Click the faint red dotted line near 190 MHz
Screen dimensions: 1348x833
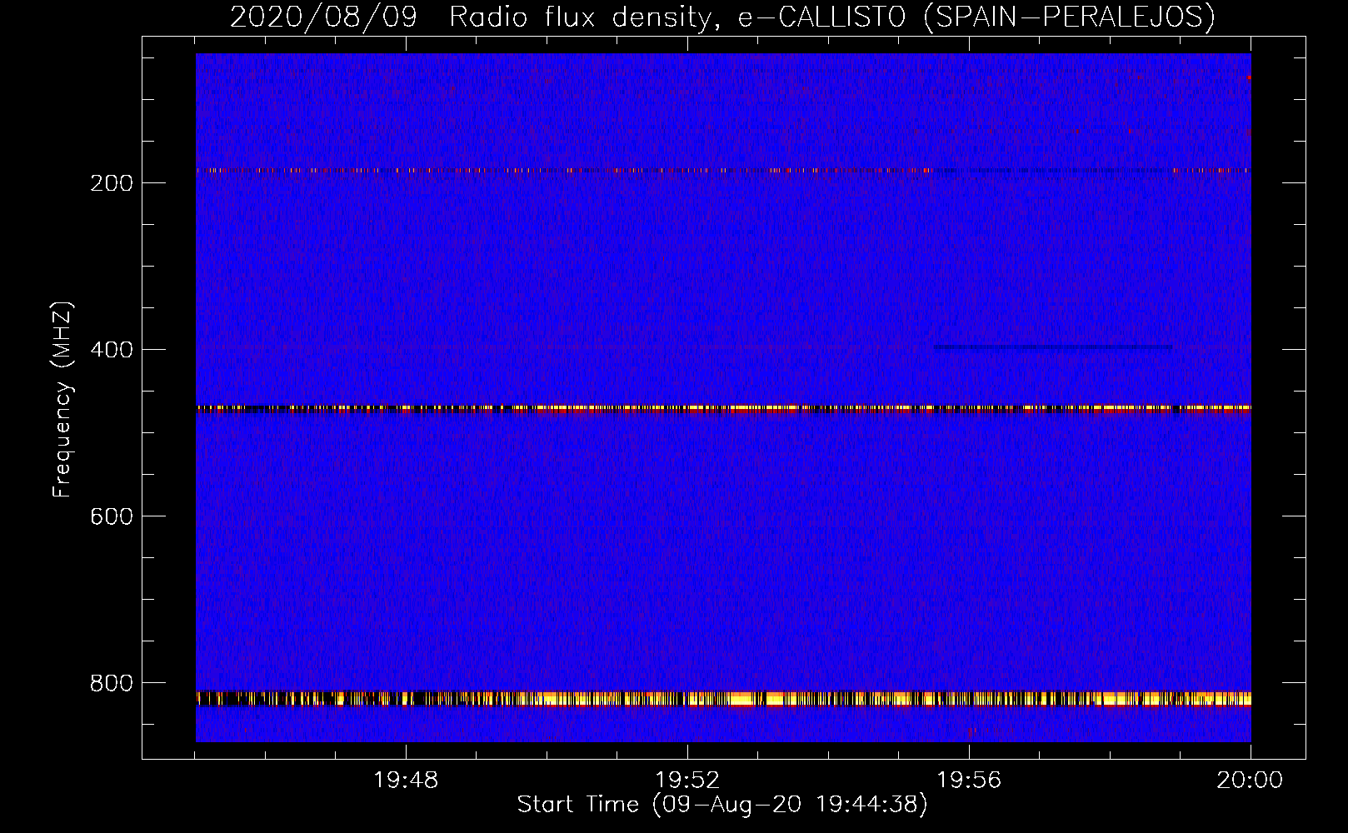pyautogui.click(x=723, y=170)
